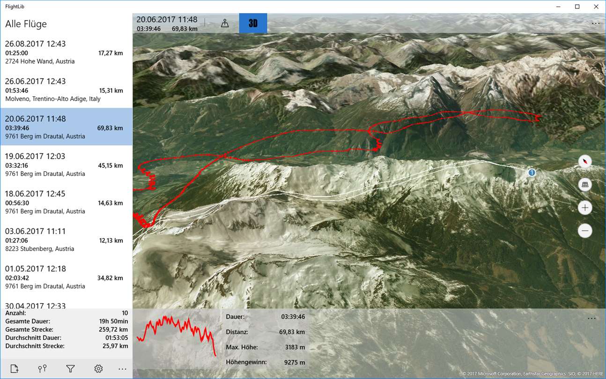This screenshot has height=379, width=606.
Task: Minimize the FlightLib window
Action: 558,7
